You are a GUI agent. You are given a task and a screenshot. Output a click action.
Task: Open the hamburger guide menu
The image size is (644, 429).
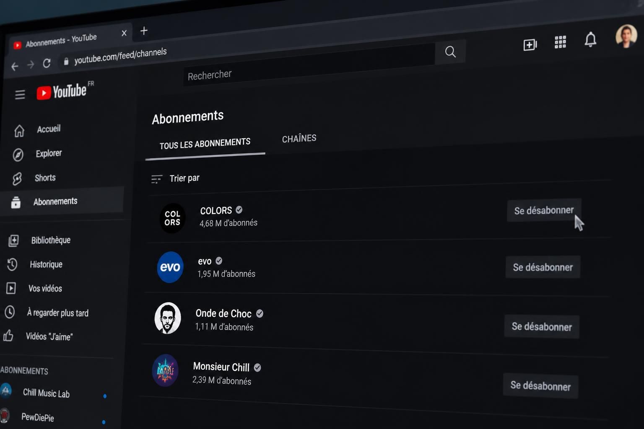20,95
